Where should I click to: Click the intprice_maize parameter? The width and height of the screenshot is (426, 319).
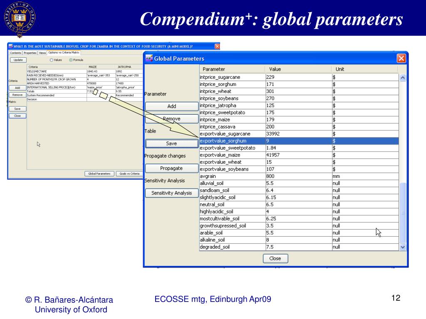coord(233,120)
